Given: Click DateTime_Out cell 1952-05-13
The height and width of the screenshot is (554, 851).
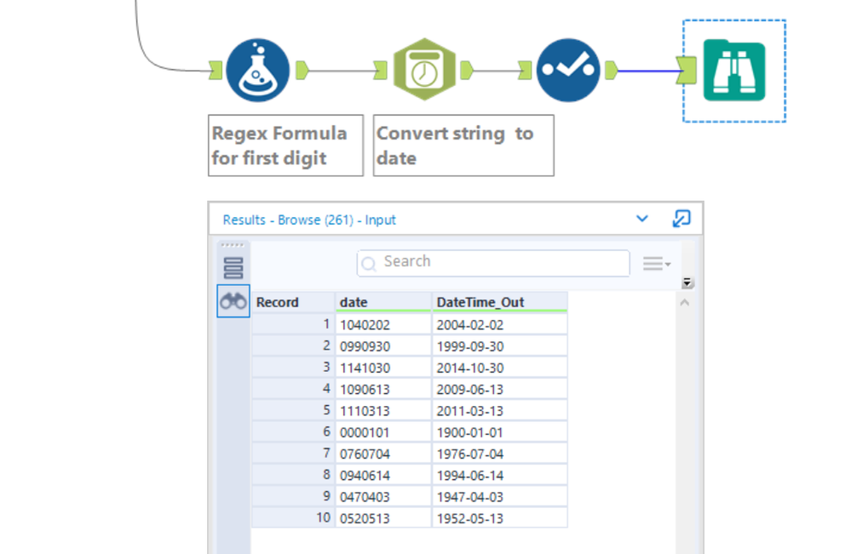Looking at the screenshot, I should pyautogui.click(x=500, y=517).
